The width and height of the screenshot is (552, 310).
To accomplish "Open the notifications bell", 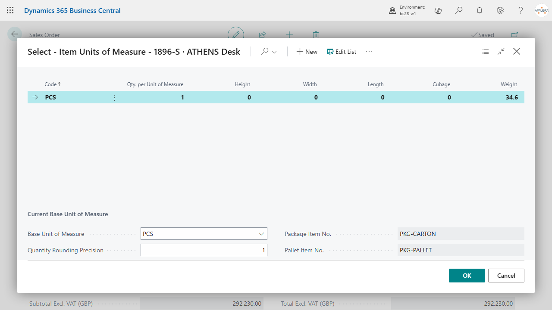I will (x=480, y=10).
